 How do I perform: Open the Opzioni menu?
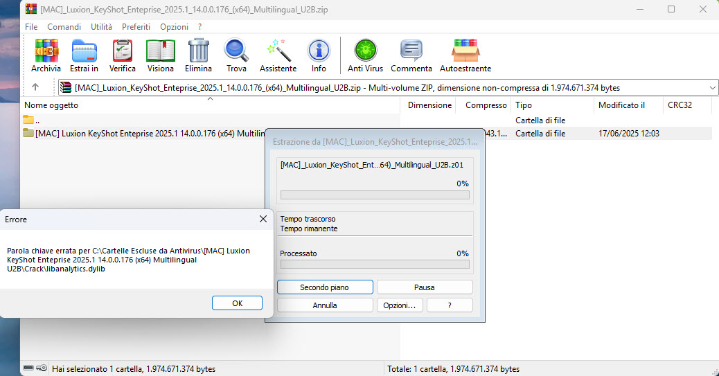click(x=175, y=26)
